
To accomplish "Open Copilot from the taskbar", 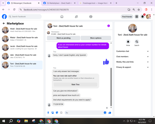I will click(x=19, y=121).
